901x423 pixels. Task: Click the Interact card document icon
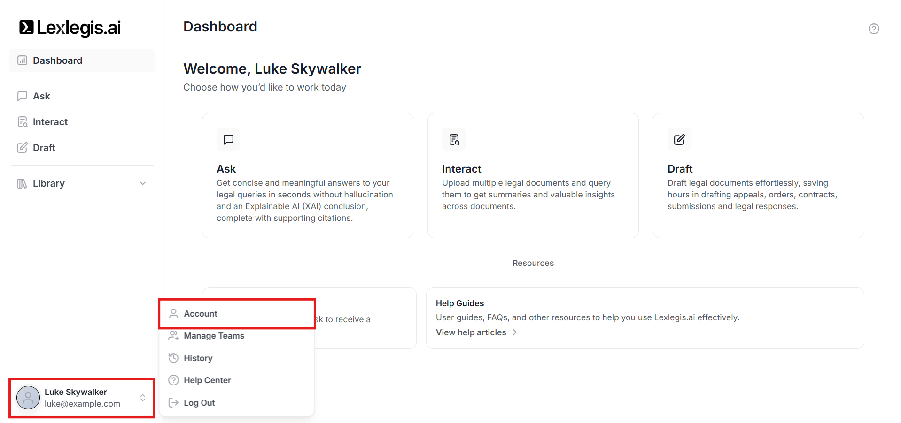454,139
